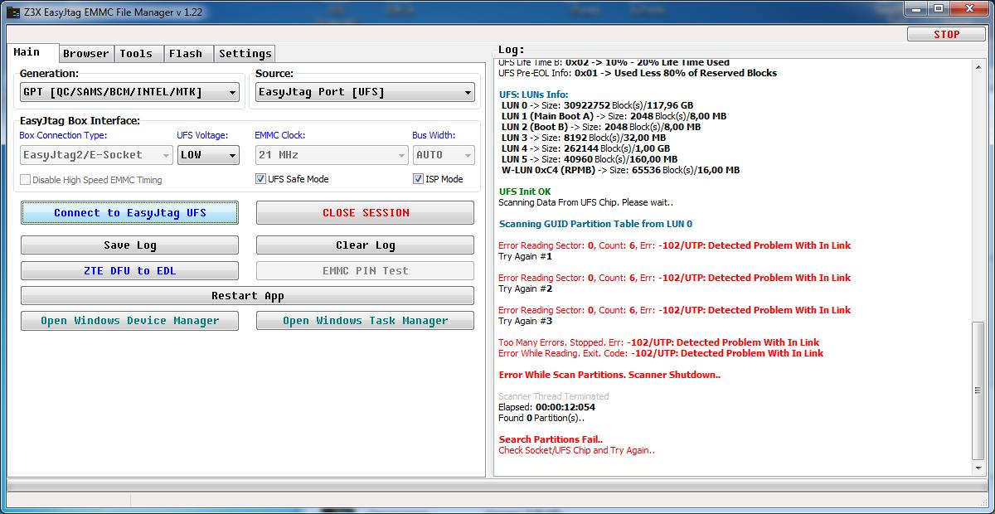Click 'Error While Scan Partitions. Scanner Shutdown..'
The image size is (995, 514).
point(609,375)
